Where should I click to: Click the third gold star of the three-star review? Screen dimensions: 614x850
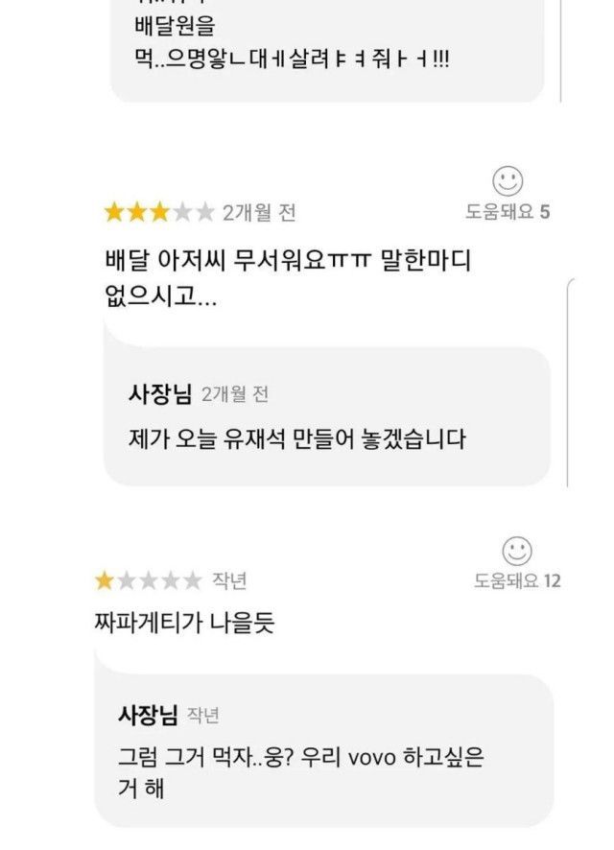pyautogui.click(x=159, y=212)
